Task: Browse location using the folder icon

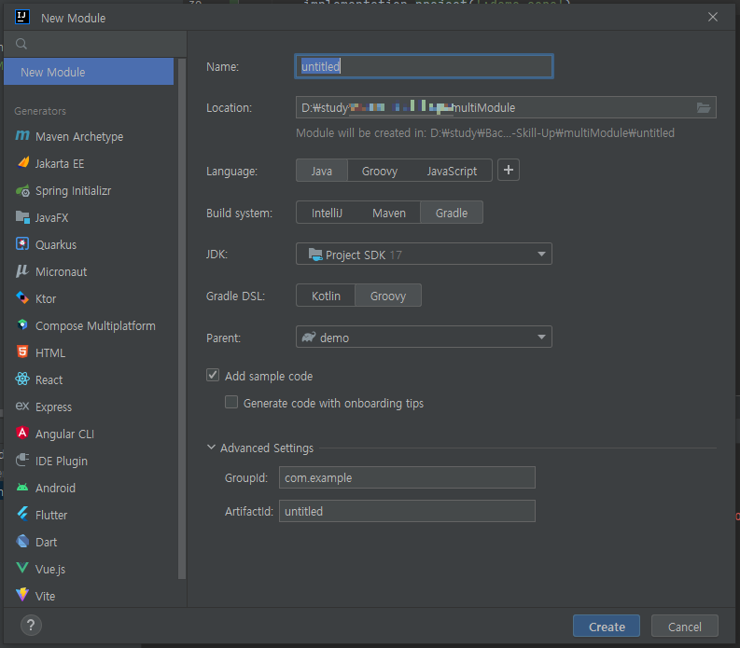Action: click(704, 108)
